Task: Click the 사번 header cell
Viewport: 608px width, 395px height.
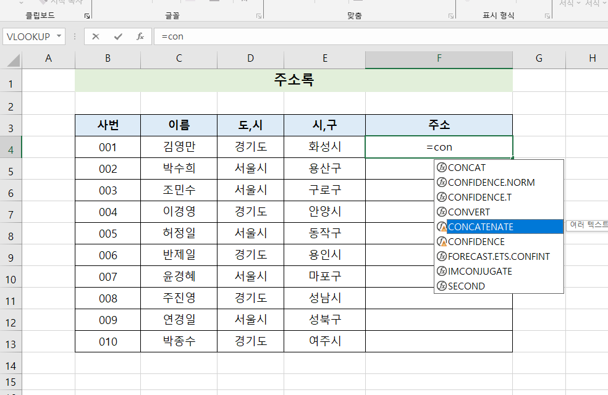Action: tap(108, 125)
